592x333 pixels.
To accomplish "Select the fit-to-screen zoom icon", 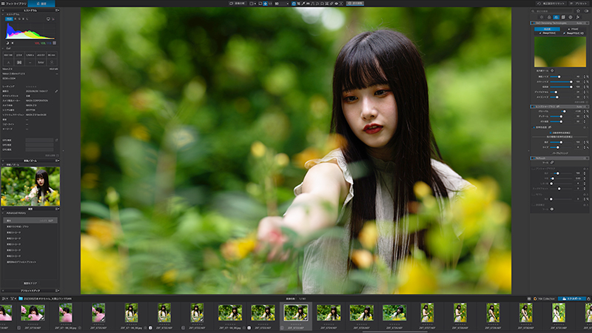I will tap(265, 4).
